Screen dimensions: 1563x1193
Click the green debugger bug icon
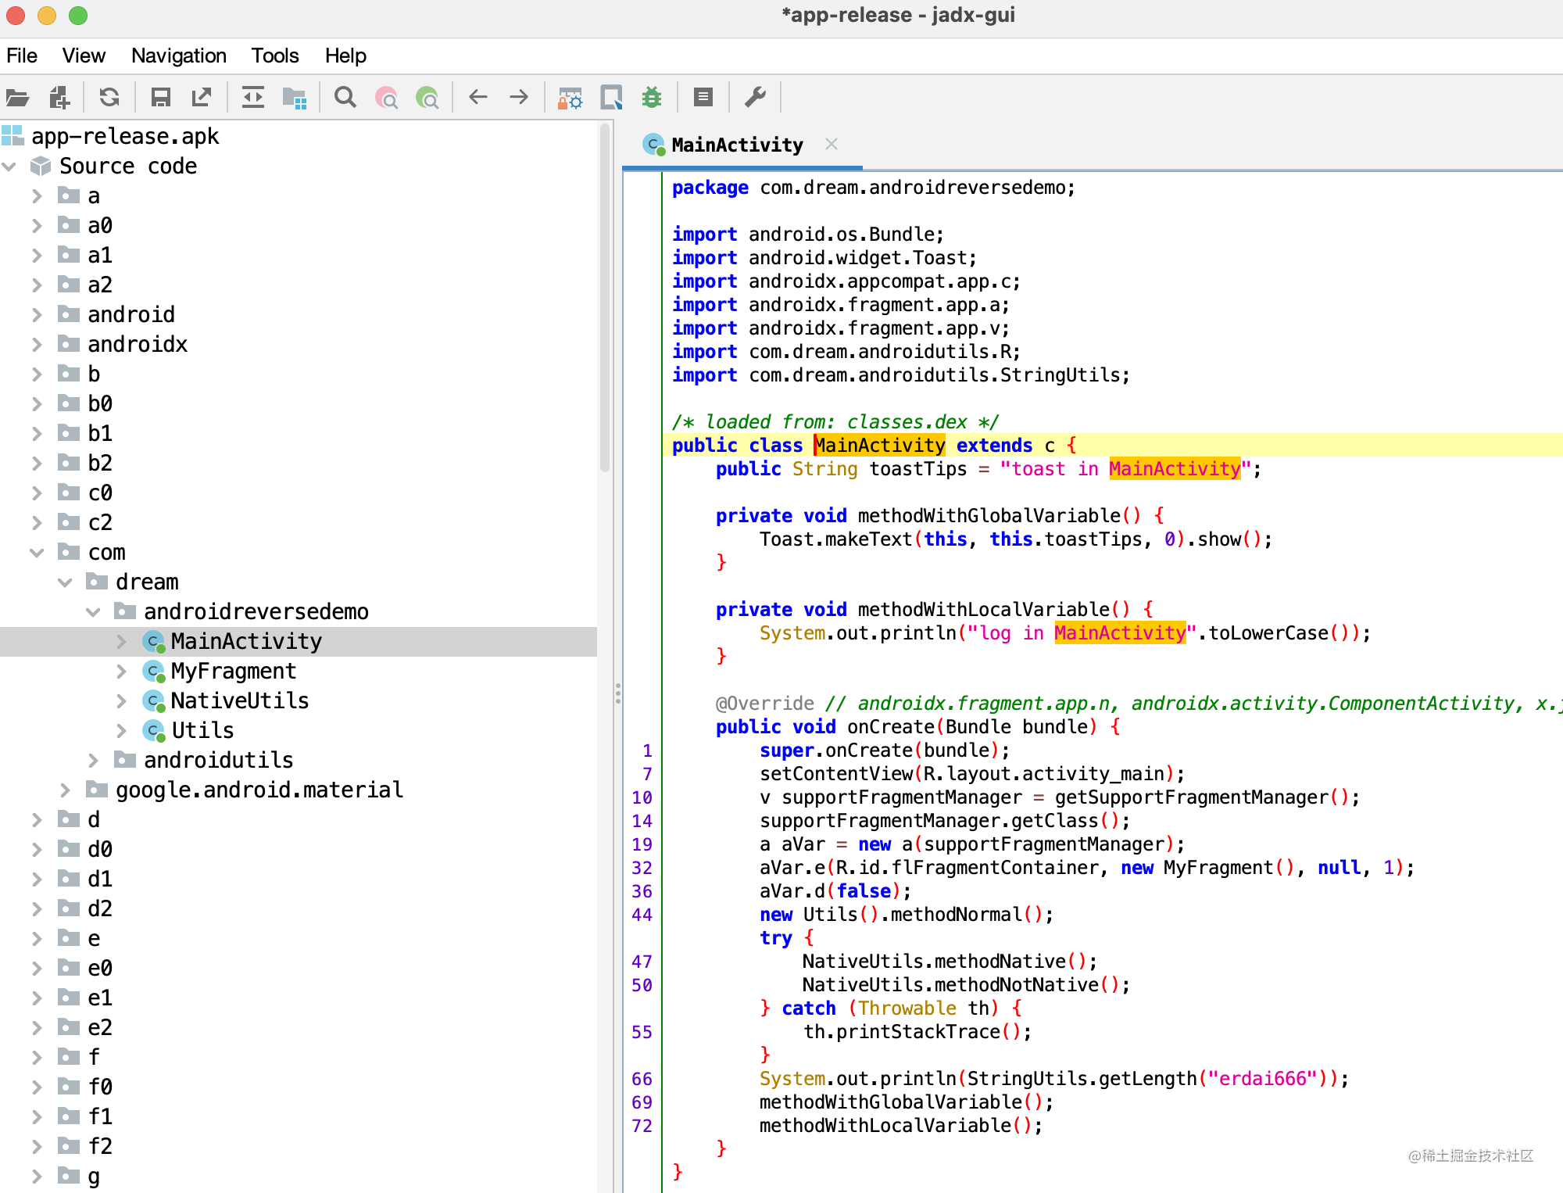pyautogui.click(x=651, y=98)
